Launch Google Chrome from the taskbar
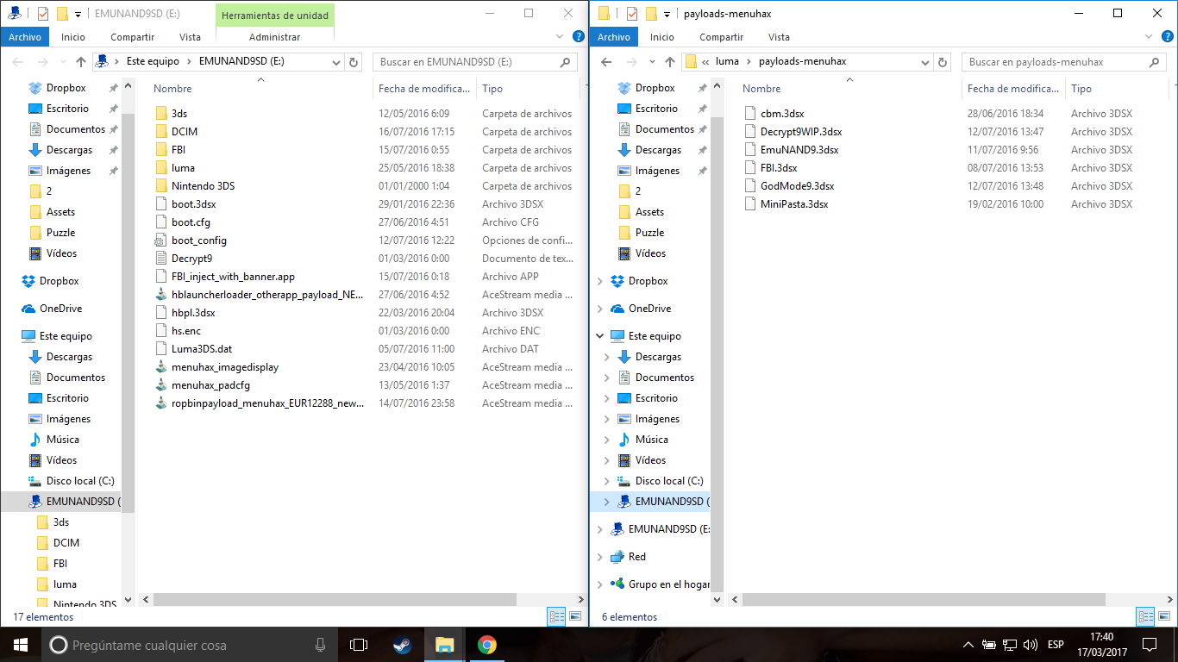The height and width of the screenshot is (662, 1178). point(487,645)
